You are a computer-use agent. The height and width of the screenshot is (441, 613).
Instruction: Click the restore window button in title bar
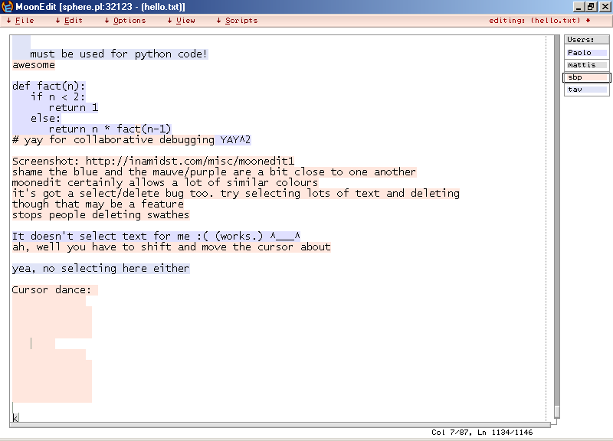coord(591,7)
